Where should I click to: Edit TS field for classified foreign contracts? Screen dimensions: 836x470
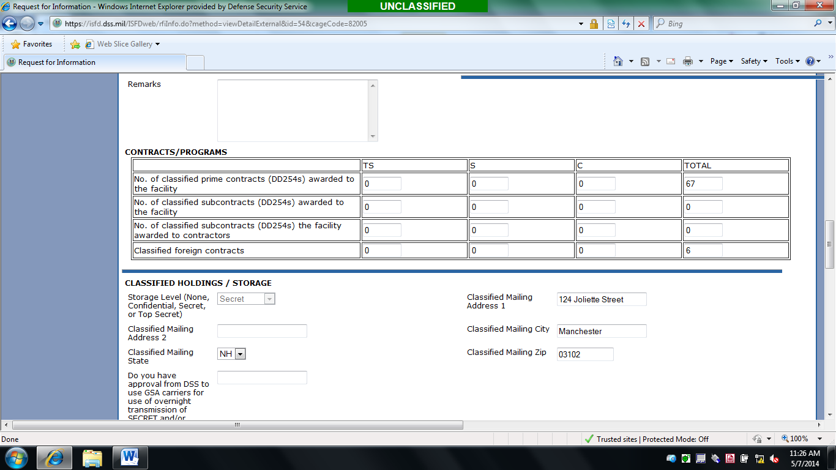click(x=382, y=250)
